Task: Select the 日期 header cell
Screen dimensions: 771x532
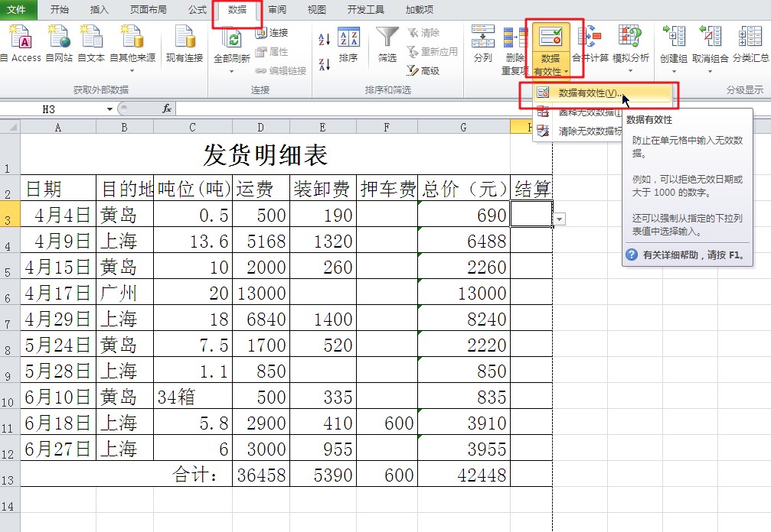Action: point(58,187)
